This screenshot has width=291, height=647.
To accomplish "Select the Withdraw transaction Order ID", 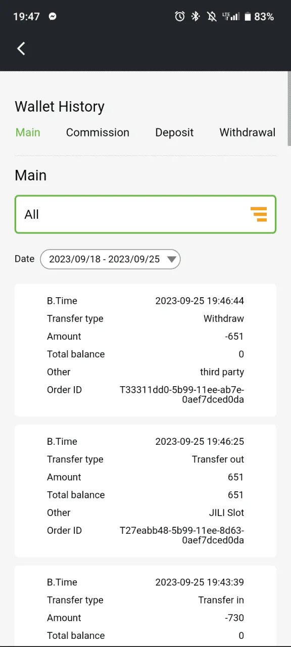I will click(182, 395).
